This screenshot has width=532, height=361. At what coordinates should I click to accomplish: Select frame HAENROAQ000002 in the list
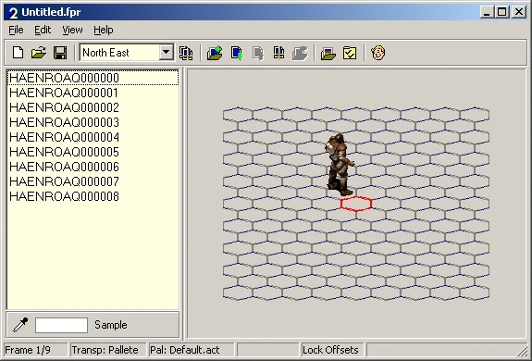click(93, 107)
